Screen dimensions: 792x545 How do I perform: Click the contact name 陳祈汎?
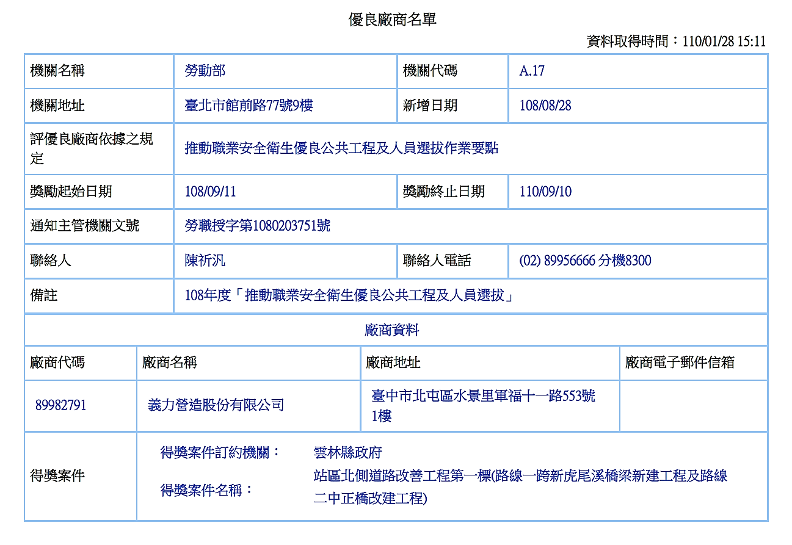[205, 261]
